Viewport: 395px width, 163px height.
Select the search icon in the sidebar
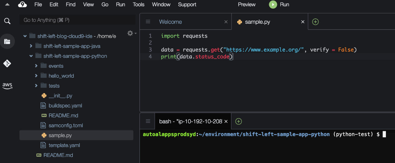coord(7,21)
